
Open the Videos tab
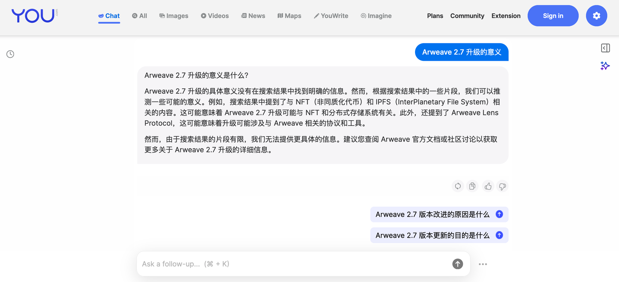(x=215, y=16)
